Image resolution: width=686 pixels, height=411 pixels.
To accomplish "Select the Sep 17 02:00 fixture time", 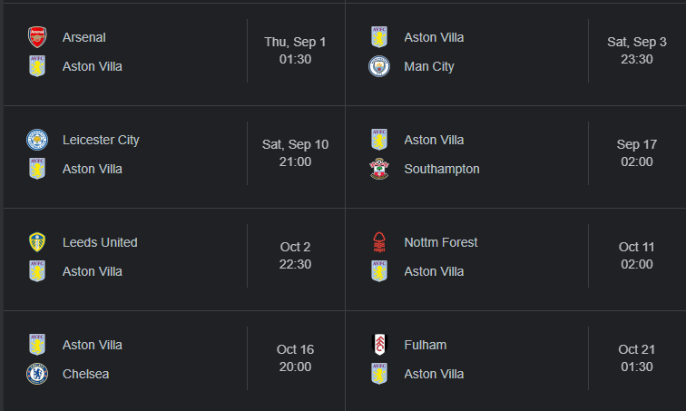I will coord(637,153).
